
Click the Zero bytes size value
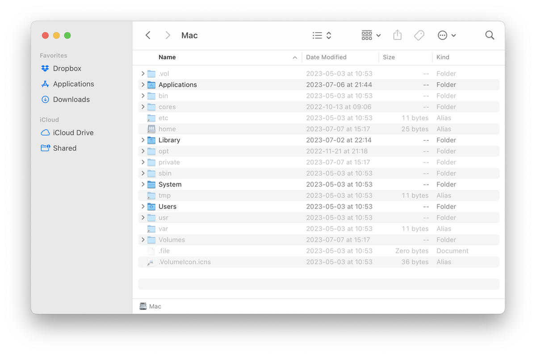click(412, 251)
